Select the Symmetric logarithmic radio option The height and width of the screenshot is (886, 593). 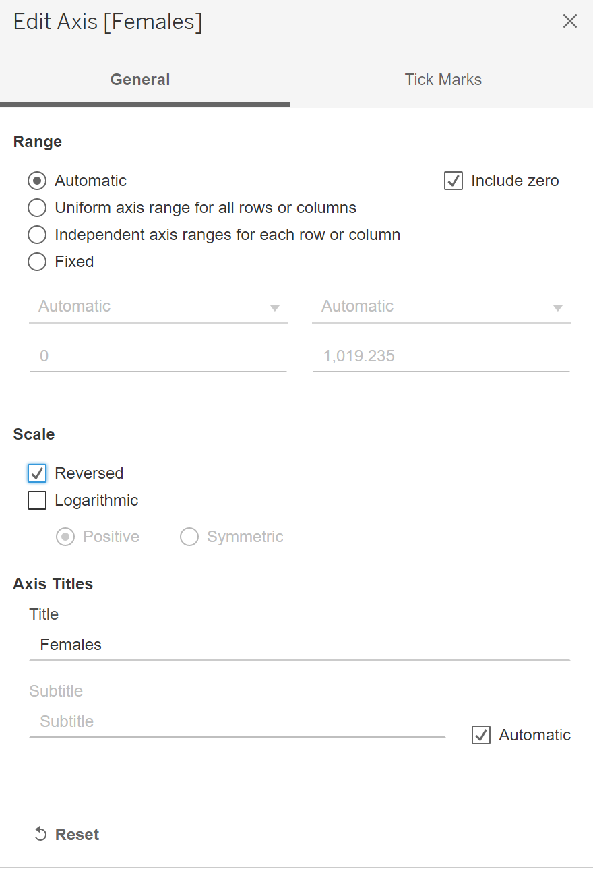coord(189,537)
